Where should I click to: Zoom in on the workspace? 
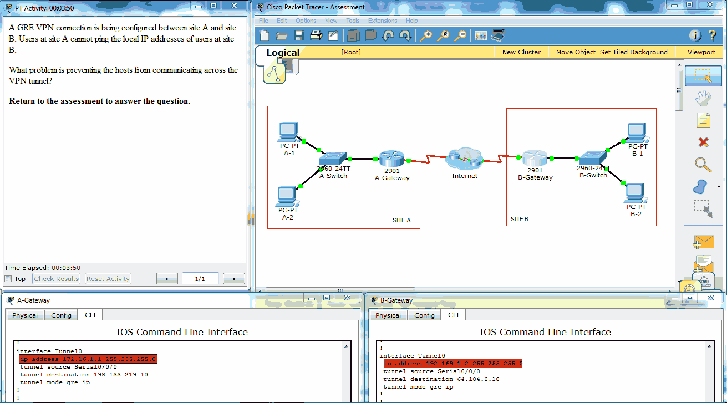426,35
